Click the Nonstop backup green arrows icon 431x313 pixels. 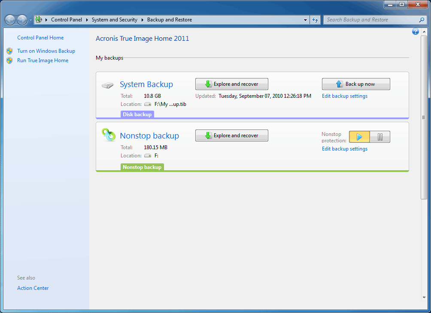(108, 135)
